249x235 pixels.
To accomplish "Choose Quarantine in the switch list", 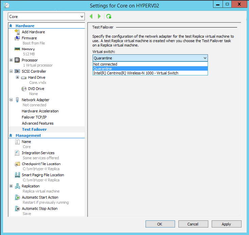I will pos(150,69).
